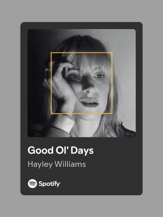Click the lips inside the yellow box

point(89,103)
